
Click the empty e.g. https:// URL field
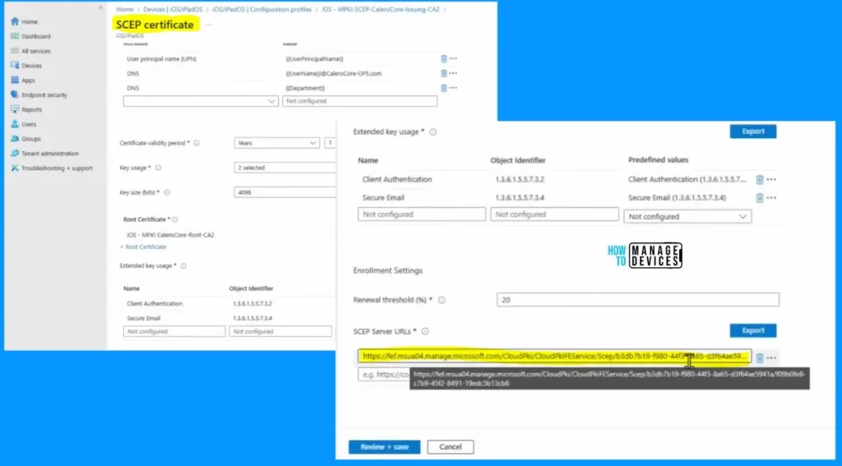pyautogui.click(x=384, y=375)
